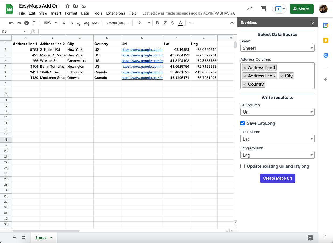The image size is (333, 243).
Task: Remove the Address line 1 tag
Action: (245, 68)
